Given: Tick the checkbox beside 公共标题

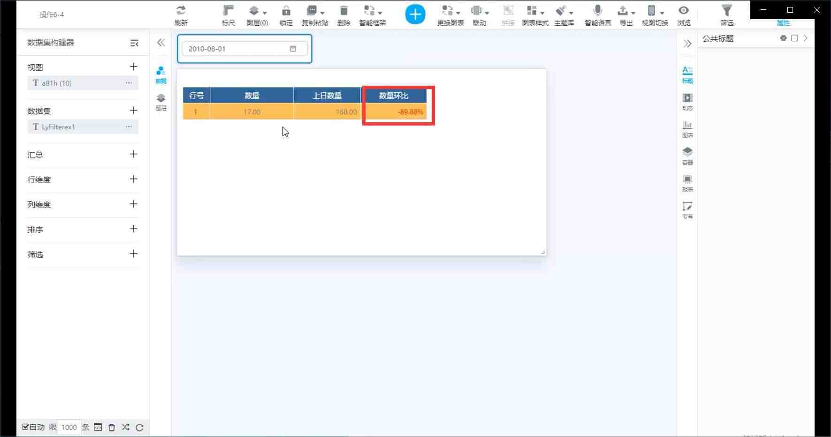Looking at the screenshot, I should [794, 38].
